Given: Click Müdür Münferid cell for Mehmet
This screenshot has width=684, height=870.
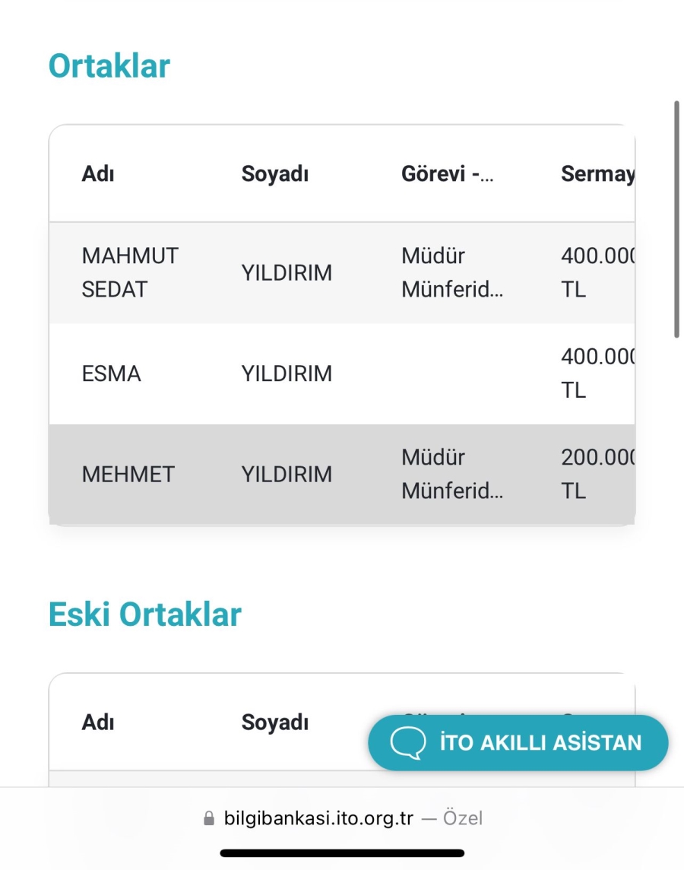Looking at the screenshot, I should tap(452, 474).
